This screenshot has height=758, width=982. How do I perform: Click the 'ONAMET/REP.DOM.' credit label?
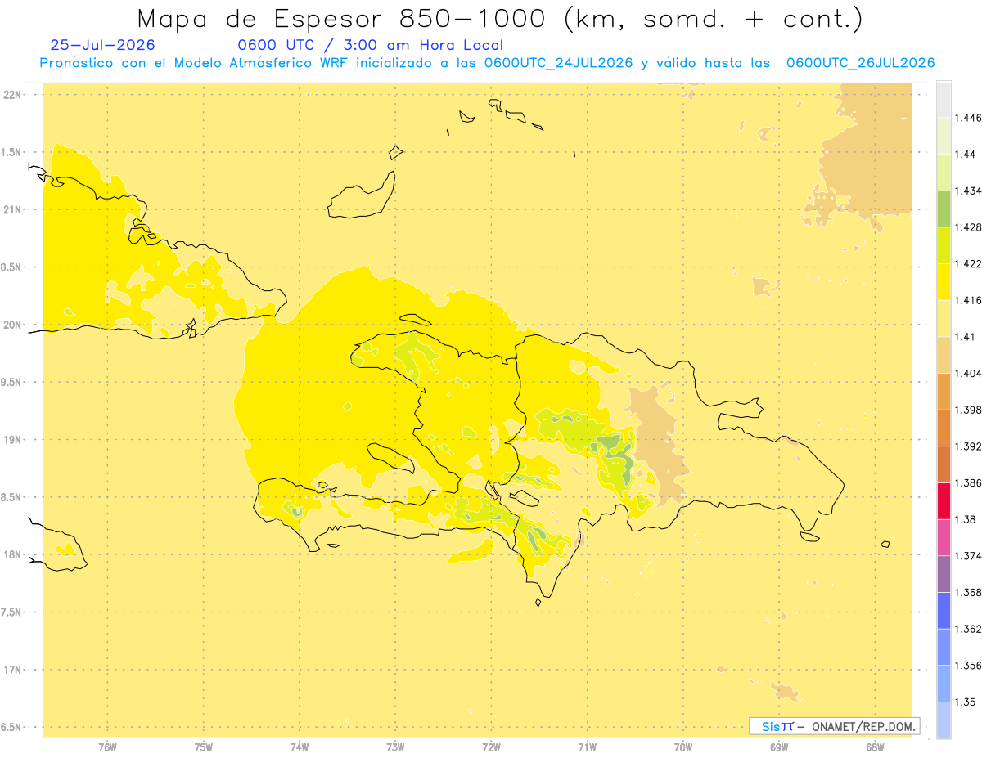[x=864, y=726]
